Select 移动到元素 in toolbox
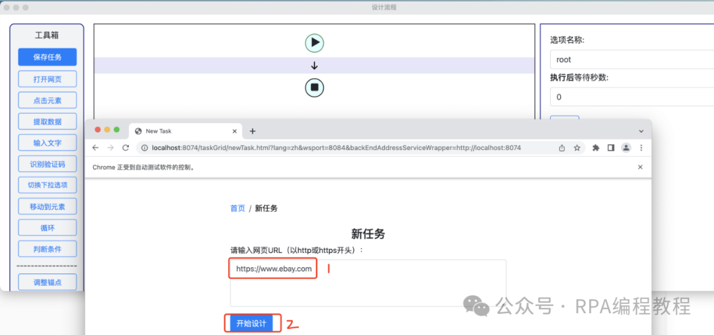This screenshot has width=714, height=335. (48, 207)
